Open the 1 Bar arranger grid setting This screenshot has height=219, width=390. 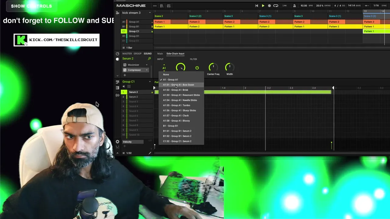pyautogui.click(x=128, y=48)
